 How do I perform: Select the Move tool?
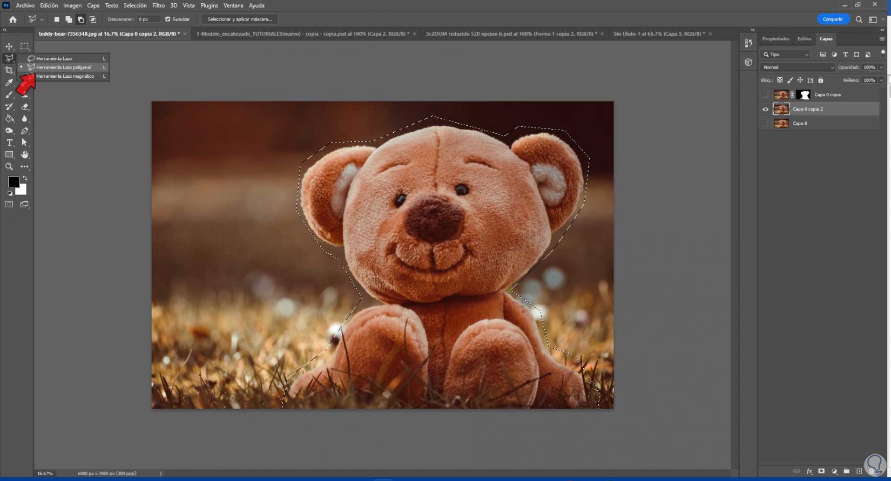click(x=9, y=46)
